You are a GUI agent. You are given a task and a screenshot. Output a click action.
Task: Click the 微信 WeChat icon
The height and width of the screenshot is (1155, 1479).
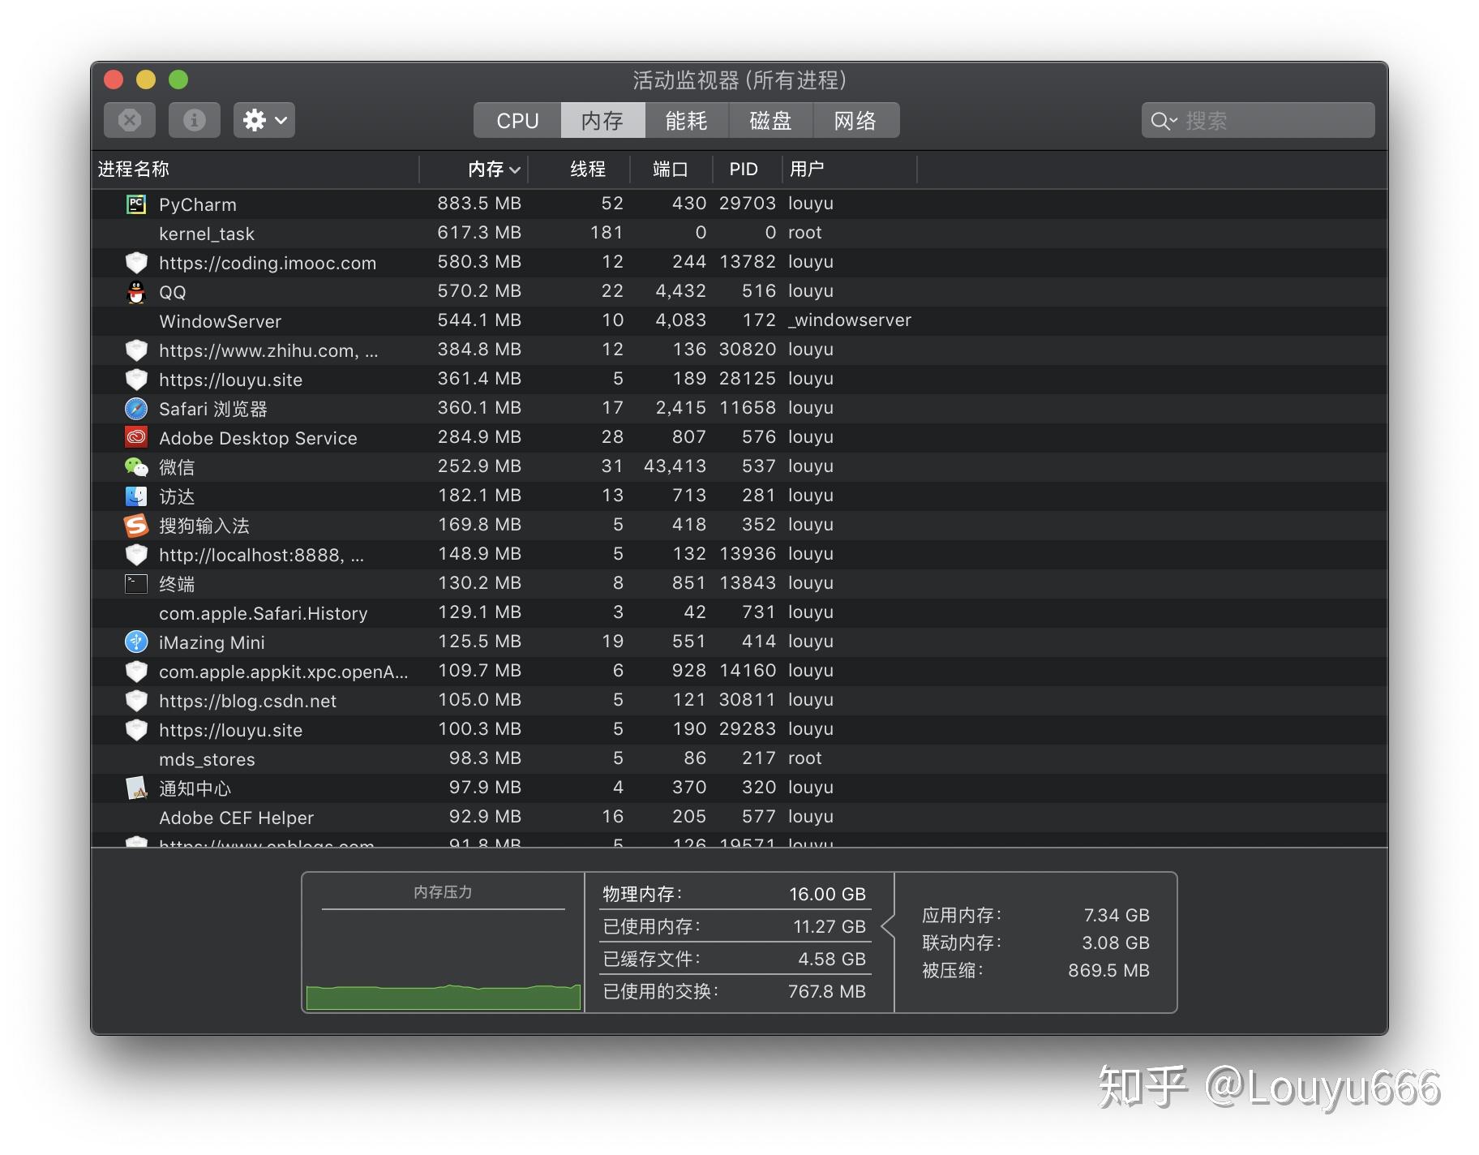[136, 467]
